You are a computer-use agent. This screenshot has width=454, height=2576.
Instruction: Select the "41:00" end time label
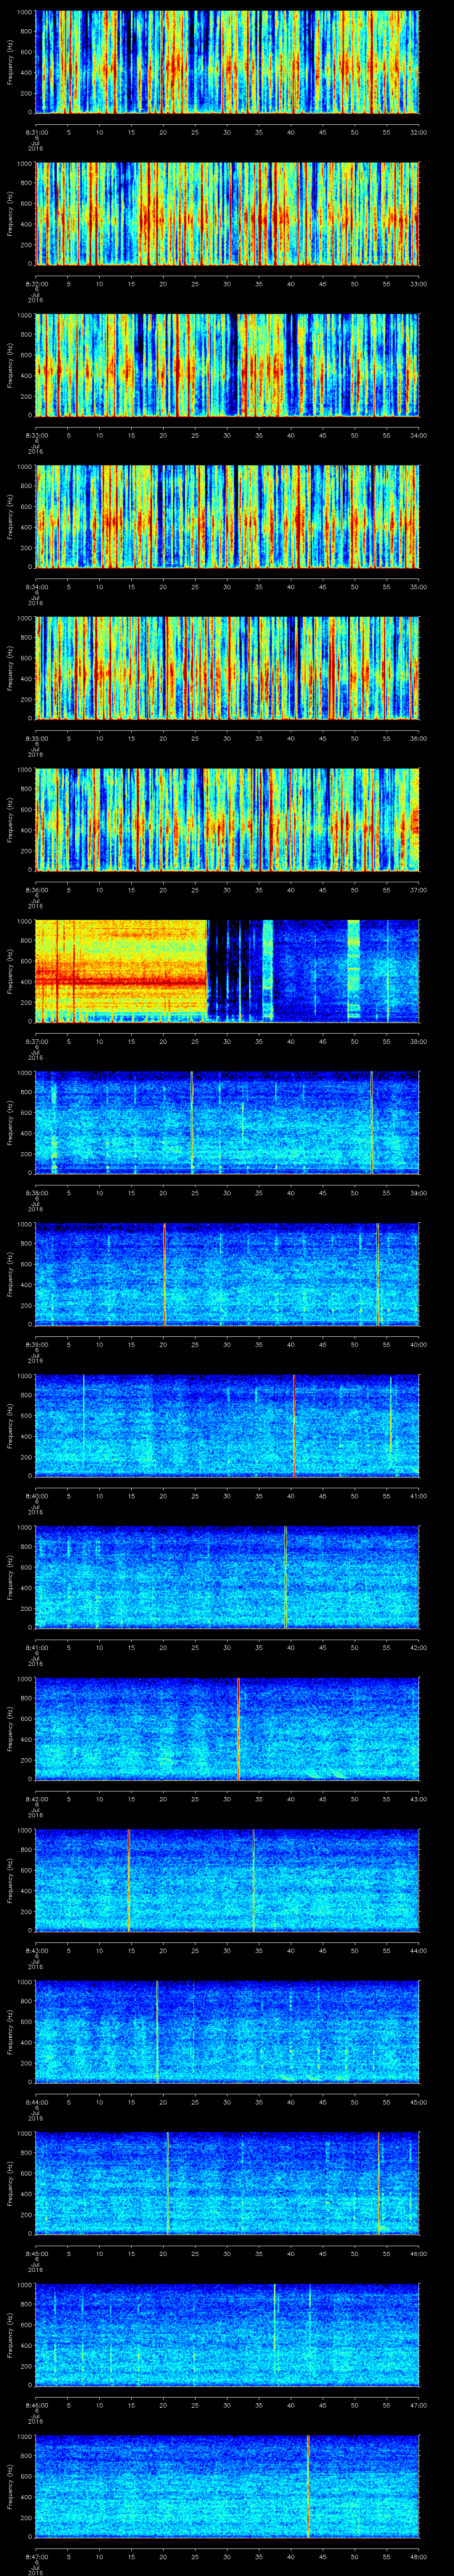[418, 1496]
